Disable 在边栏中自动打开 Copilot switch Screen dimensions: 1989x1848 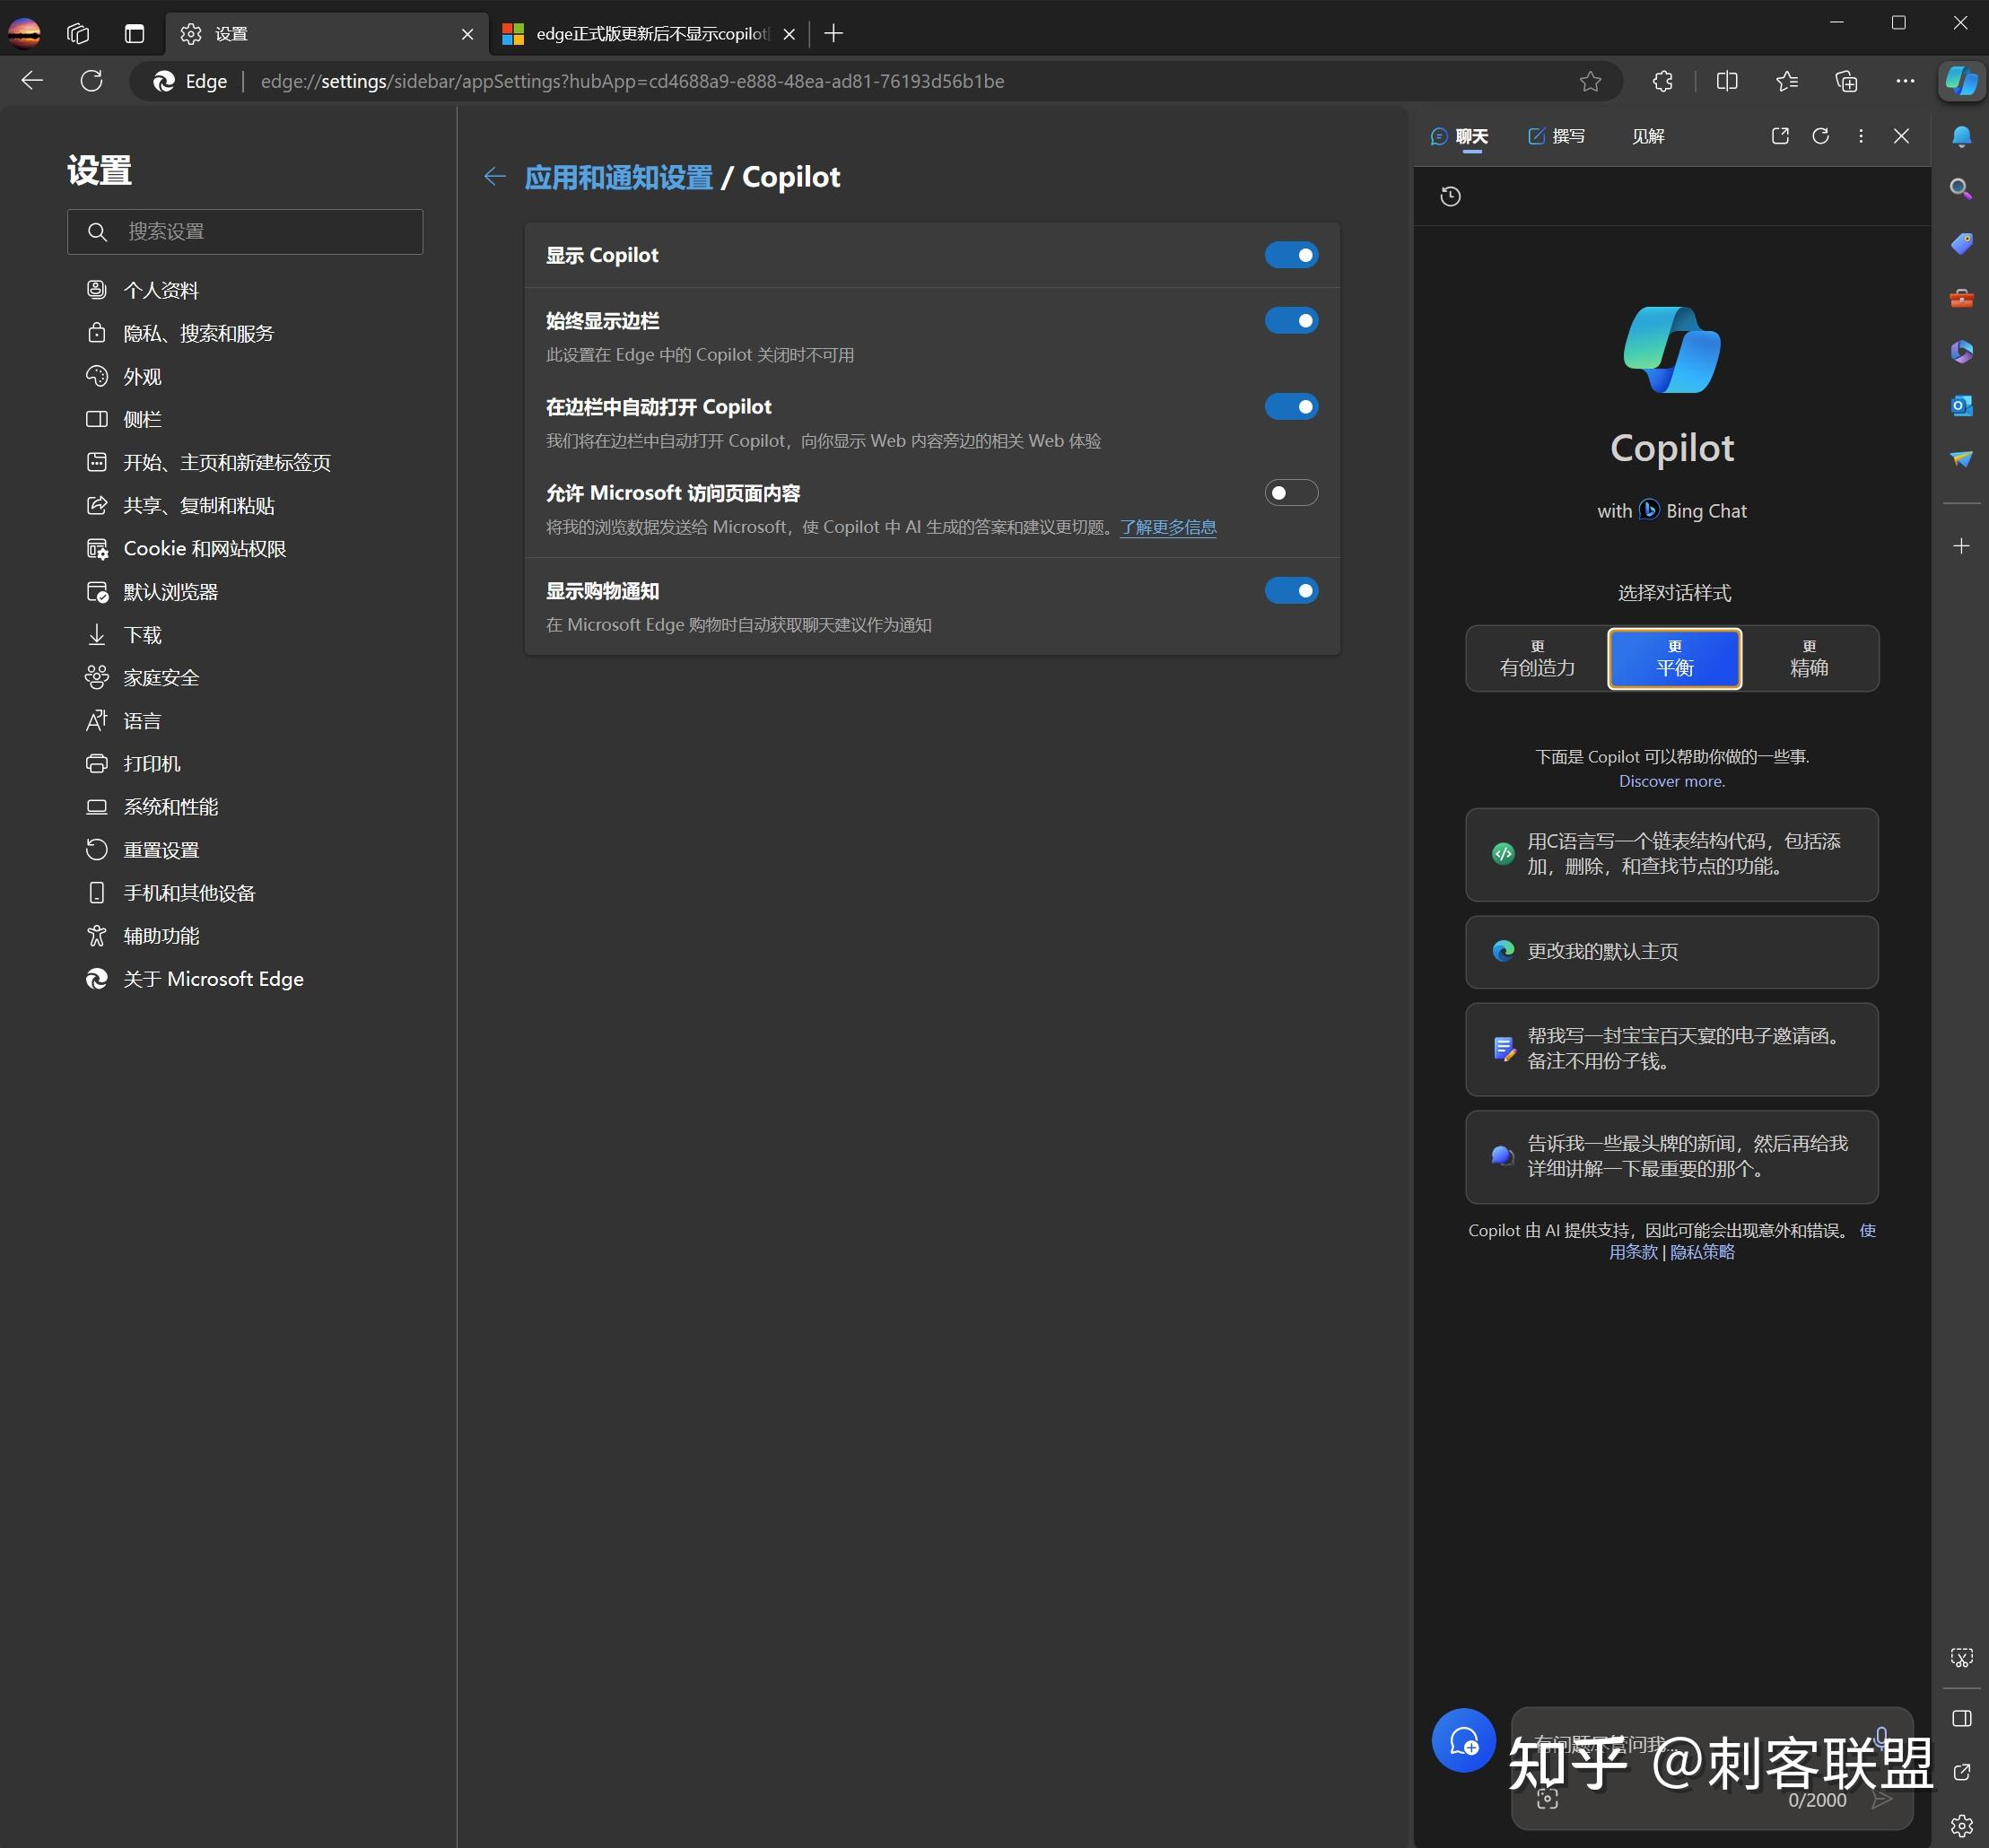1291,407
